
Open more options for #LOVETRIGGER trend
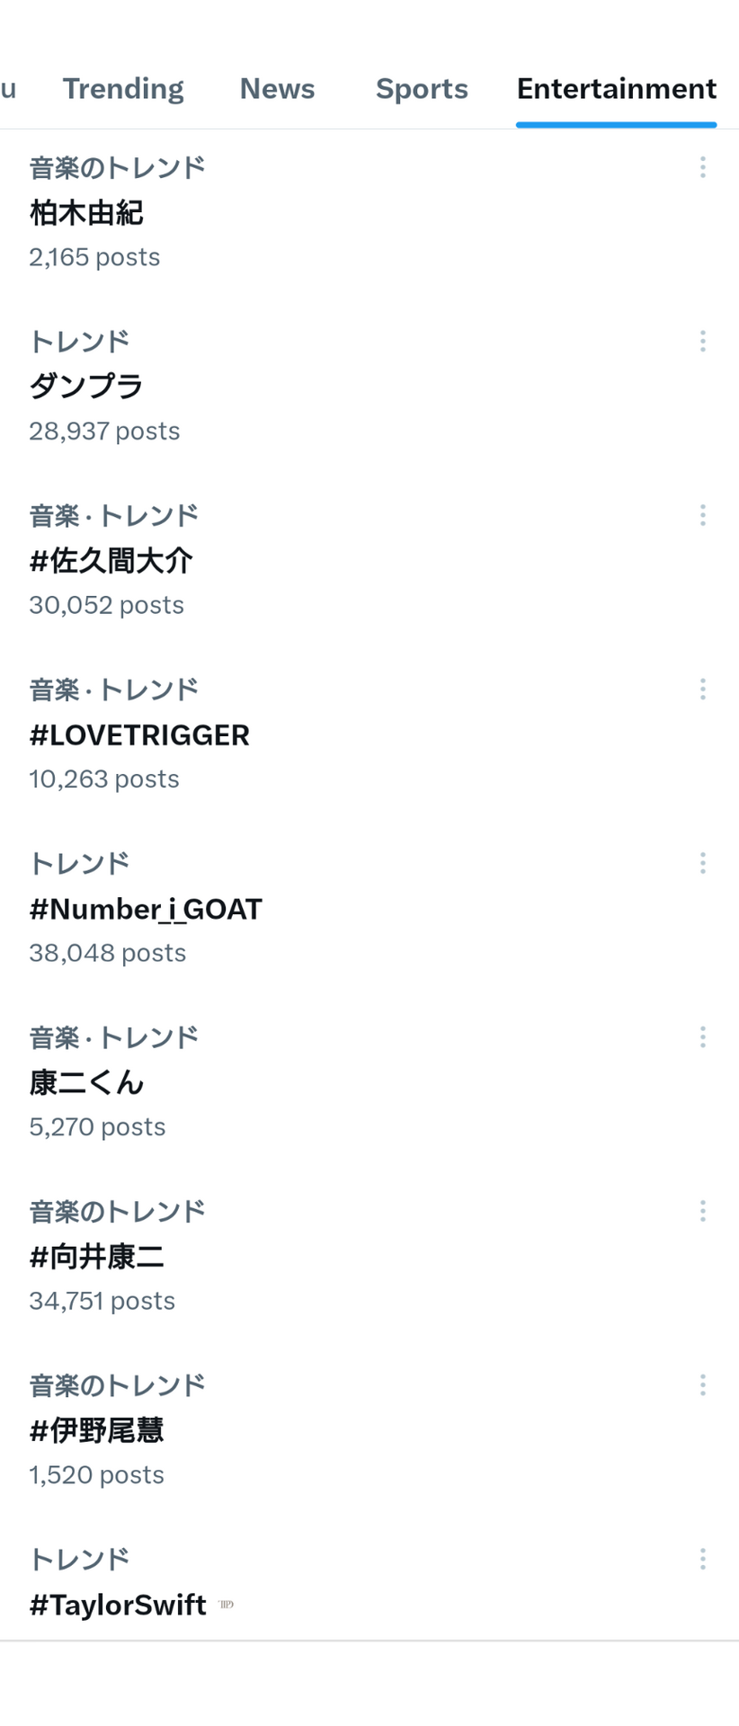pyautogui.click(x=702, y=690)
